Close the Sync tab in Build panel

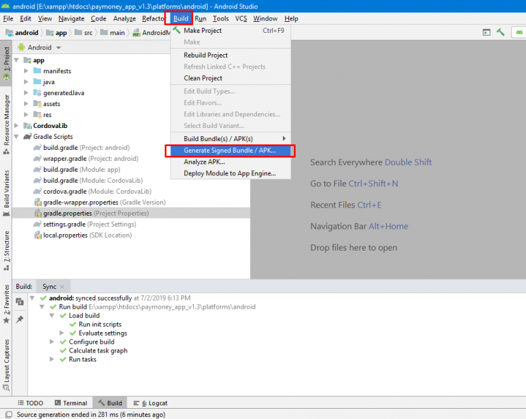click(63, 287)
